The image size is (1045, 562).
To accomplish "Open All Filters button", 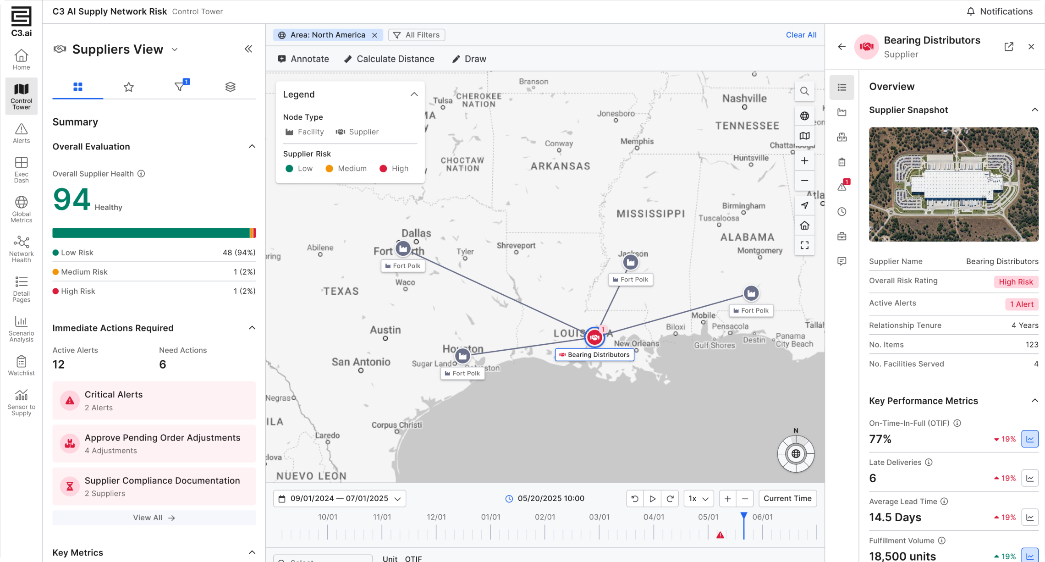I will click(x=417, y=35).
